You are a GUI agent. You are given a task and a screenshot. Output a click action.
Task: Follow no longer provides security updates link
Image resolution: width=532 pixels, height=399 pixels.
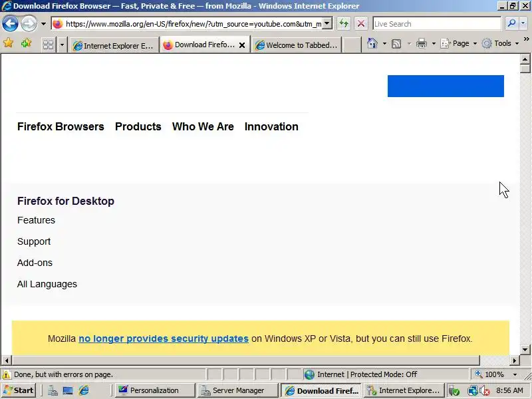164,338
